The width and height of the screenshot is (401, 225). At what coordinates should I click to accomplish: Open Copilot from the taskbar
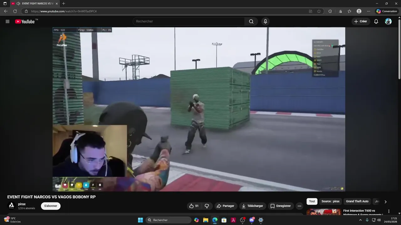196,220
